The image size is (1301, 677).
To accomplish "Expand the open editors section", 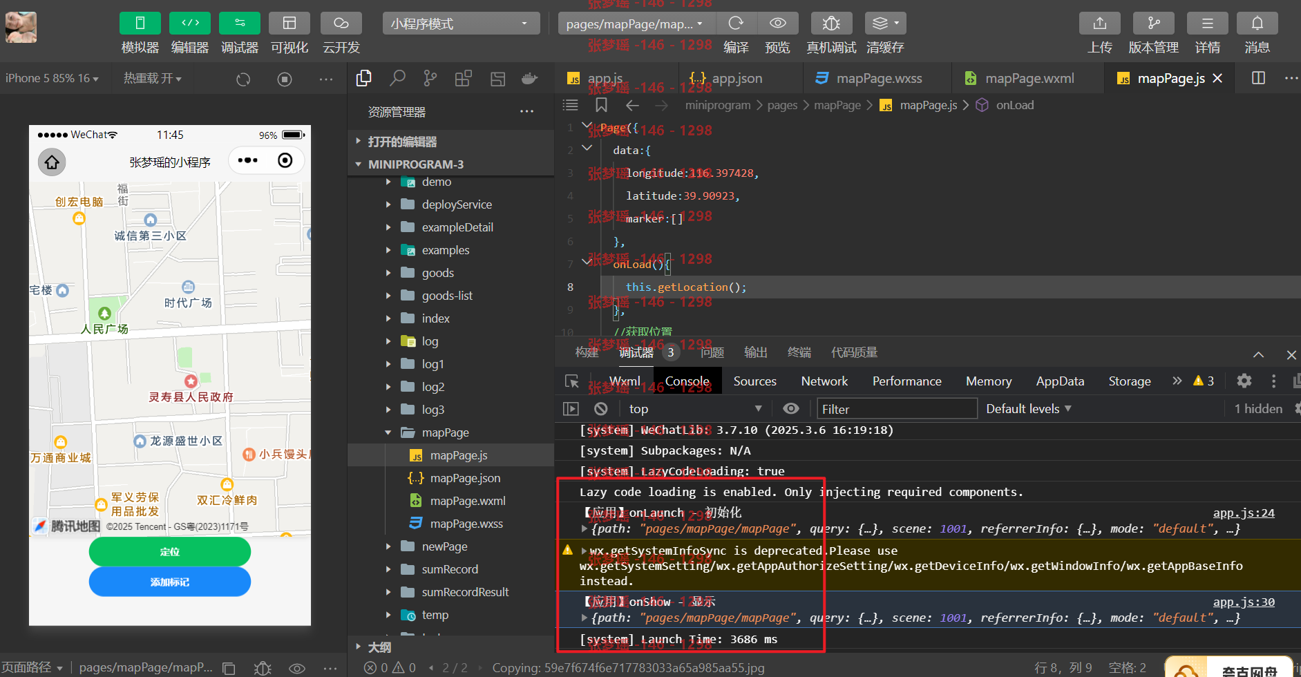I will [x=450, y=142].
